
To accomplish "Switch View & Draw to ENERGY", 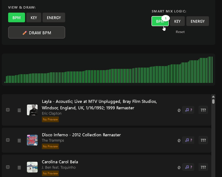I will coord(54,17).
